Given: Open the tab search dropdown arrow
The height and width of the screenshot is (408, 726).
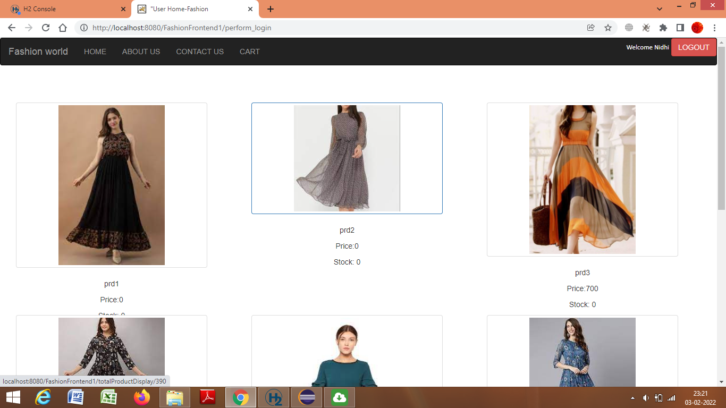Looking at the screenshot, I should [x=659, y=9].
